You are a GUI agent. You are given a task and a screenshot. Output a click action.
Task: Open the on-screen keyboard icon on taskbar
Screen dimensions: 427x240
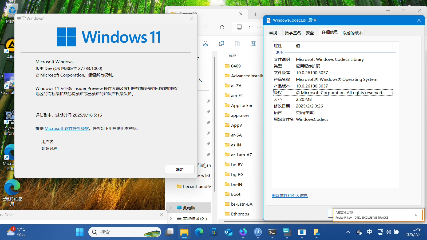point(287,232)
